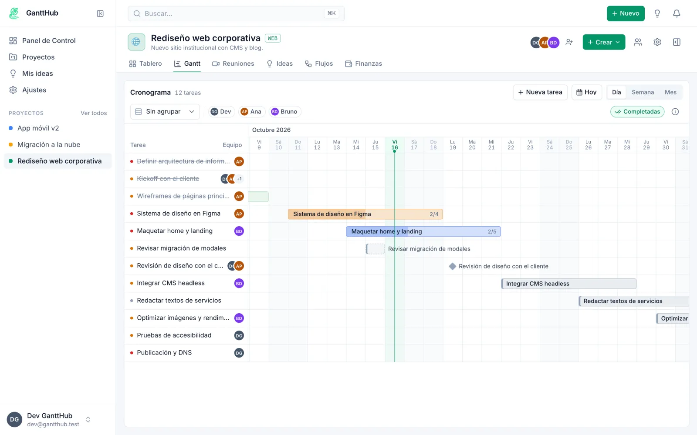Open Ajustes in the sidebar
Viewport: 697px width, 435px height.
tap(58, 90)
